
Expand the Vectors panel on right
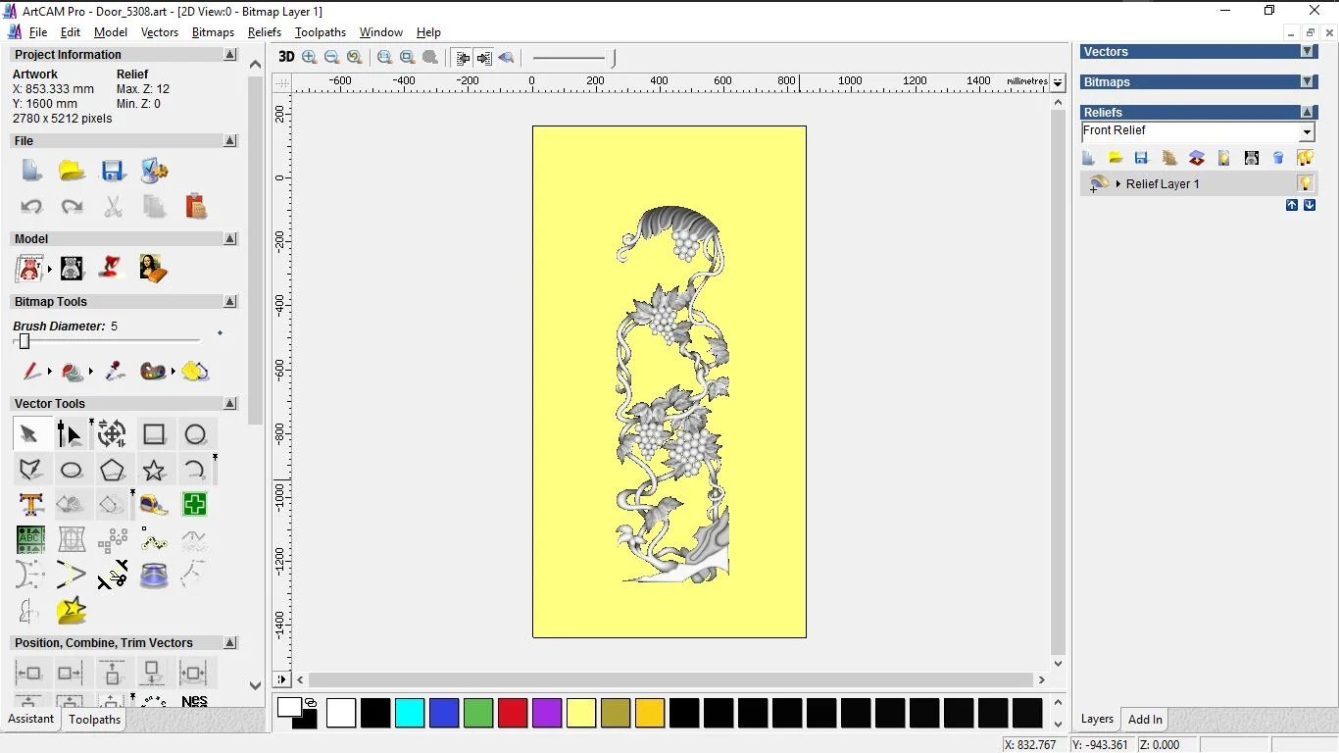tap(1307, 52)
